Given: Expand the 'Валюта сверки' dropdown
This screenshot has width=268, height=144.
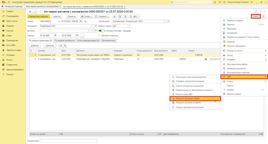Looking at the screenshot, I should pyautogui.click(x=130, y=26).
